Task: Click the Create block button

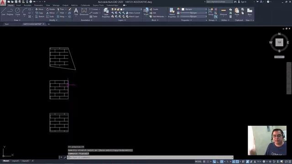Action: (154, 9)
